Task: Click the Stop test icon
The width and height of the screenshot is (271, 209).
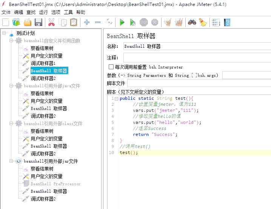Action: tap(144, 22)
